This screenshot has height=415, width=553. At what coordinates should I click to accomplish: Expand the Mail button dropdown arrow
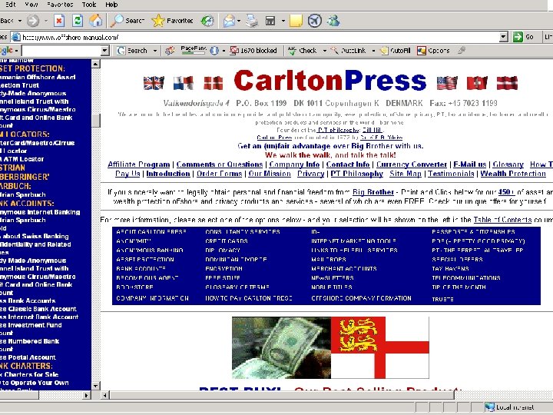coord(239,21)
